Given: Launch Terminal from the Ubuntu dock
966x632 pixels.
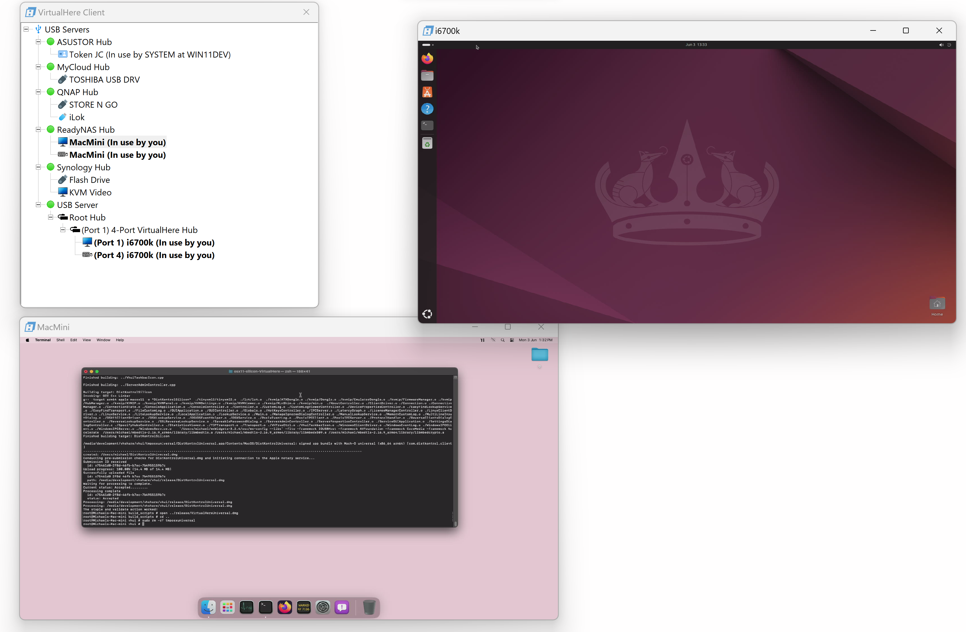Looking at the screenshot, I should click(427, 125).
